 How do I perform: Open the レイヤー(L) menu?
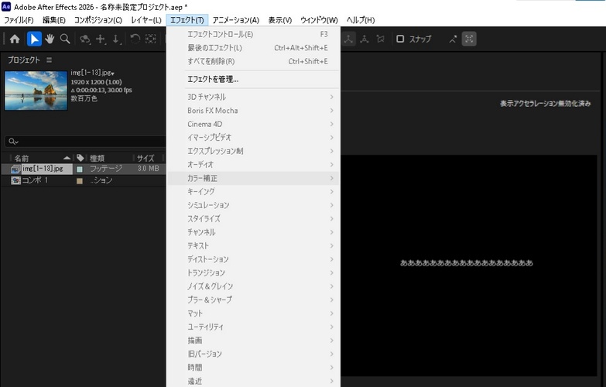tap(146, 20)
